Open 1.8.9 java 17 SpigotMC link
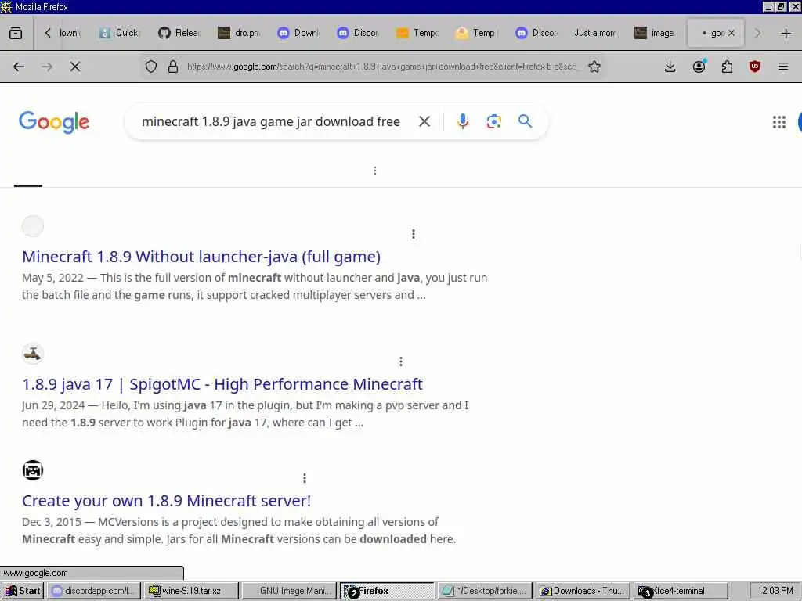This screenshot has height=601, width=802. (222, 384)
